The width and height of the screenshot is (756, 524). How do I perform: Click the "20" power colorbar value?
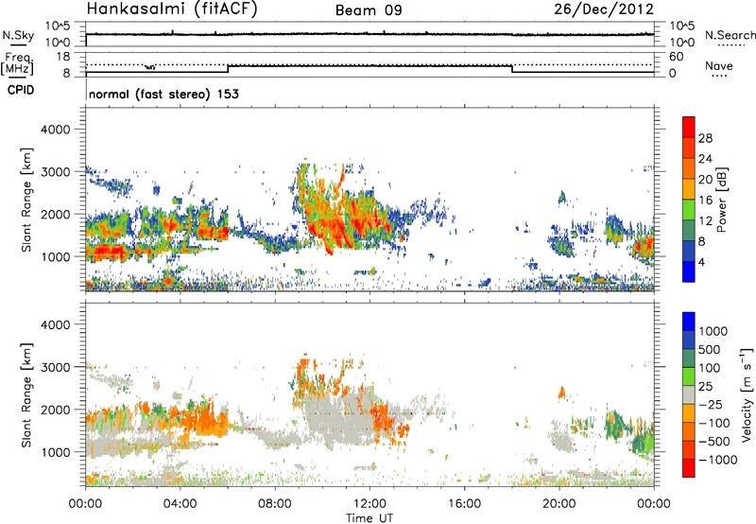click(705, 180)
